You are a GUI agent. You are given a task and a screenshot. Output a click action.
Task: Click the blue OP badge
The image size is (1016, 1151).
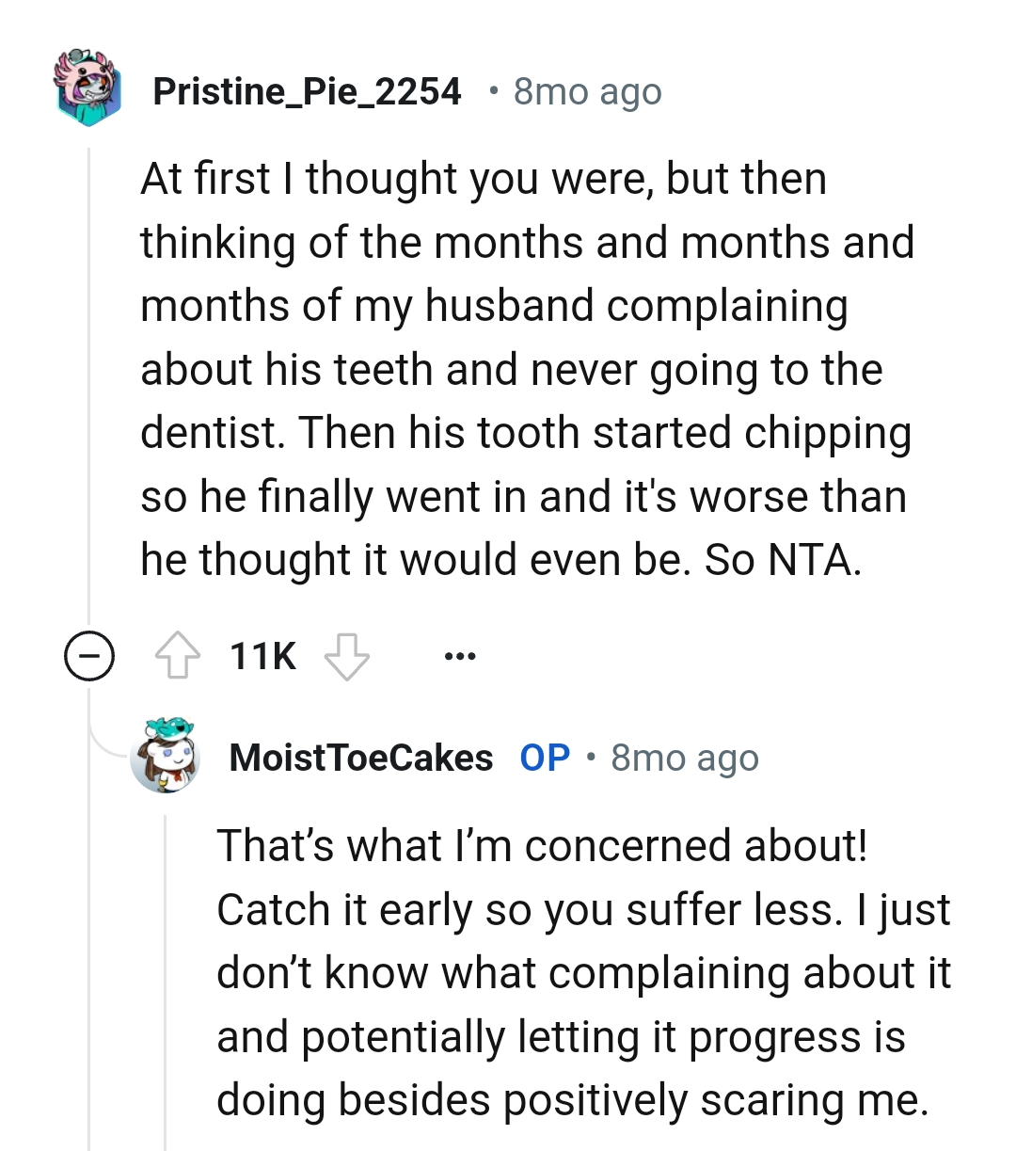[x=545, y=758]
